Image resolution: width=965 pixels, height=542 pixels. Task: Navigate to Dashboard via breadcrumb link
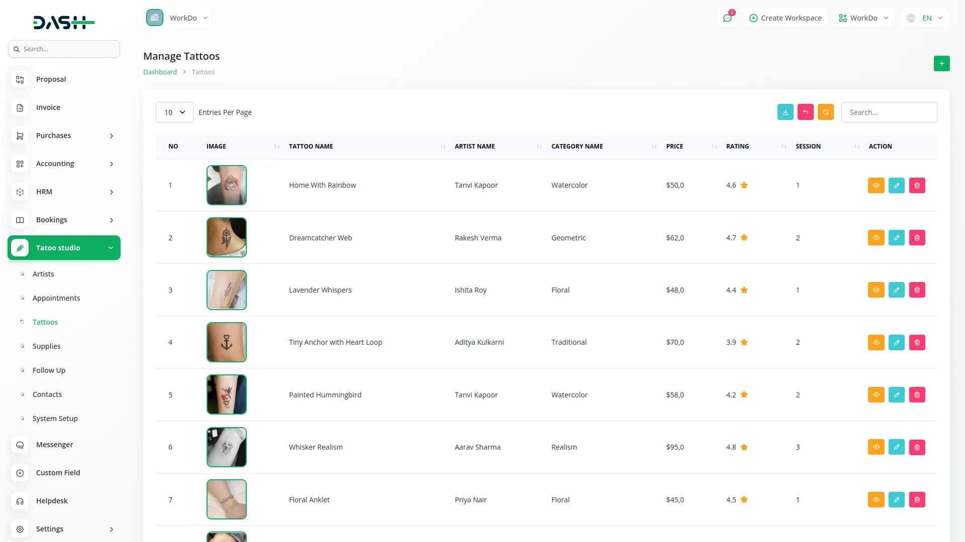coord(160,72)
